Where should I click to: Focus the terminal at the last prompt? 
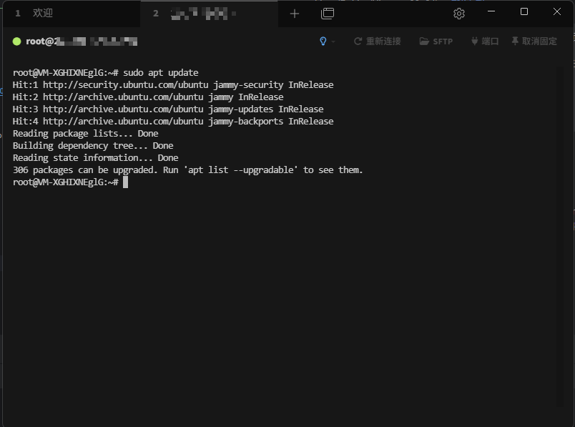(x=125, y=182)
